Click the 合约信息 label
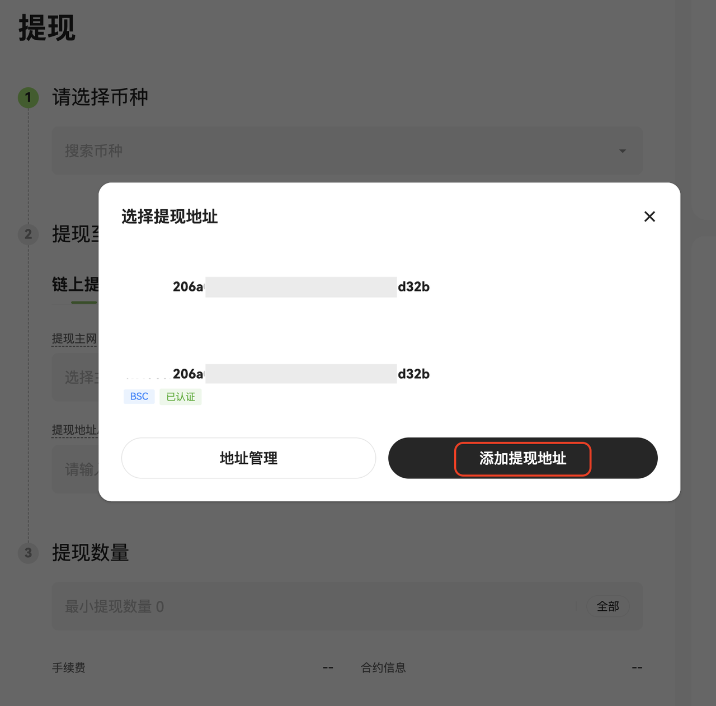The image size is (716, 706). tap(383, 667)
